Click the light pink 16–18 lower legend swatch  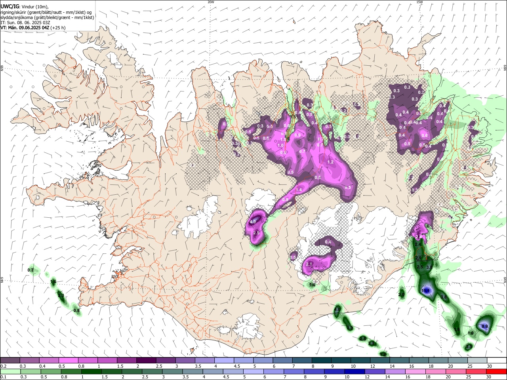coord(415,372)
